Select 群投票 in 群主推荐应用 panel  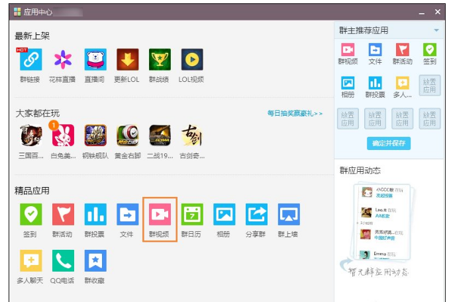click(x=375, y=83)
